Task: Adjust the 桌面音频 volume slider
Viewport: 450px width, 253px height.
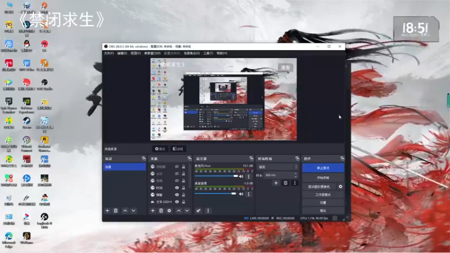Action: pyautogui.click(x=215, y=194)
